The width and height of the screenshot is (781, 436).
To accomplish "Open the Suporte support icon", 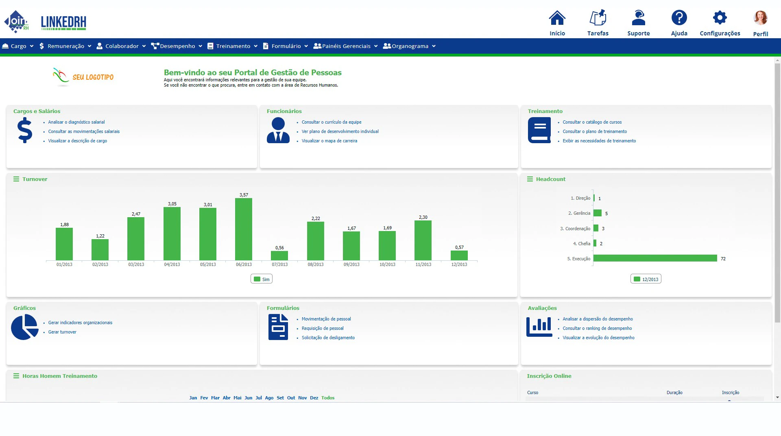I will (x=638, y=18).
